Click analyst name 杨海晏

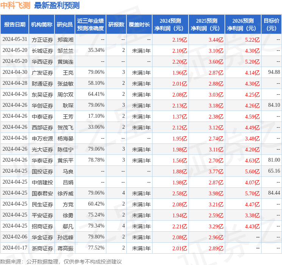click(65, 139)
